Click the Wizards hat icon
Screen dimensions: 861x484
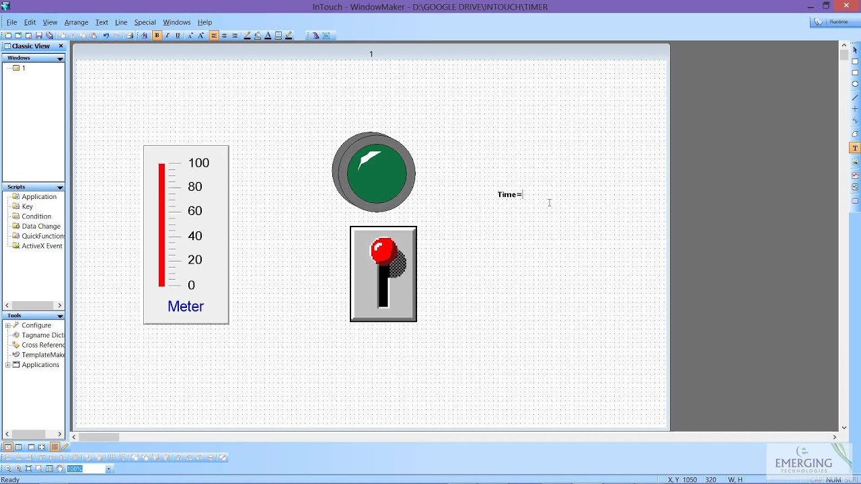pos(315,36)
